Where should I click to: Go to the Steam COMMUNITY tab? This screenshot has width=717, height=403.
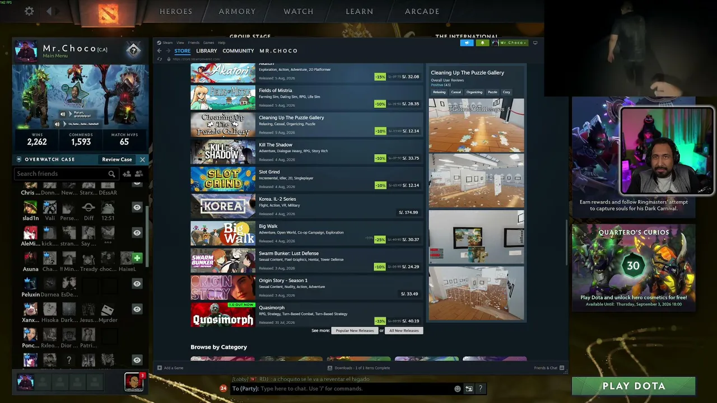pyautogui.click(x=238, y=51)
